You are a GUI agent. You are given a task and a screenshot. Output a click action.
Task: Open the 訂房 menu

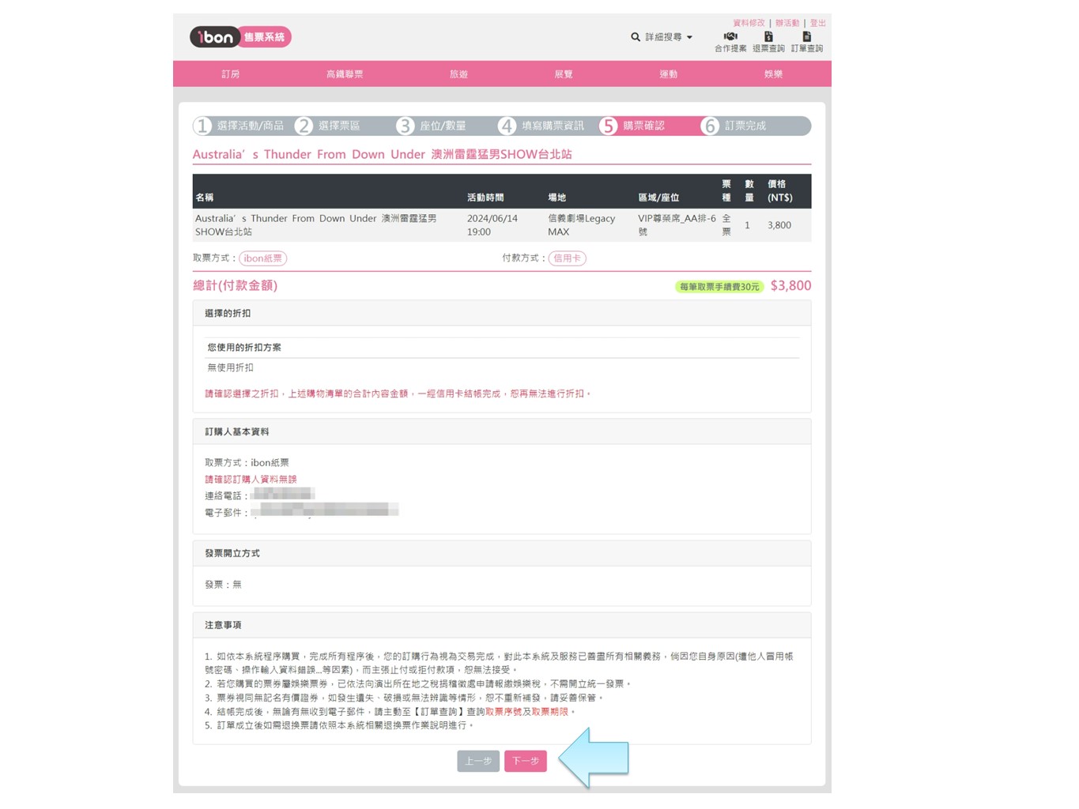230,74
